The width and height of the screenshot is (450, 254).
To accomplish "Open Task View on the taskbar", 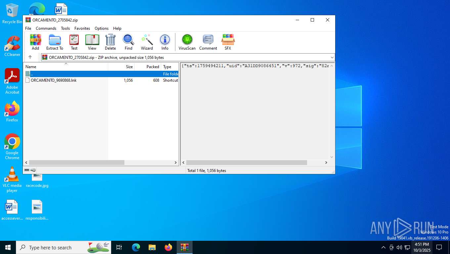I will point(119,247).
